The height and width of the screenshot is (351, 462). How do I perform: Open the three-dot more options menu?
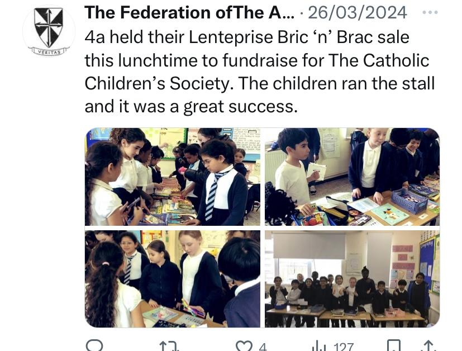click(x=430, y=12)
